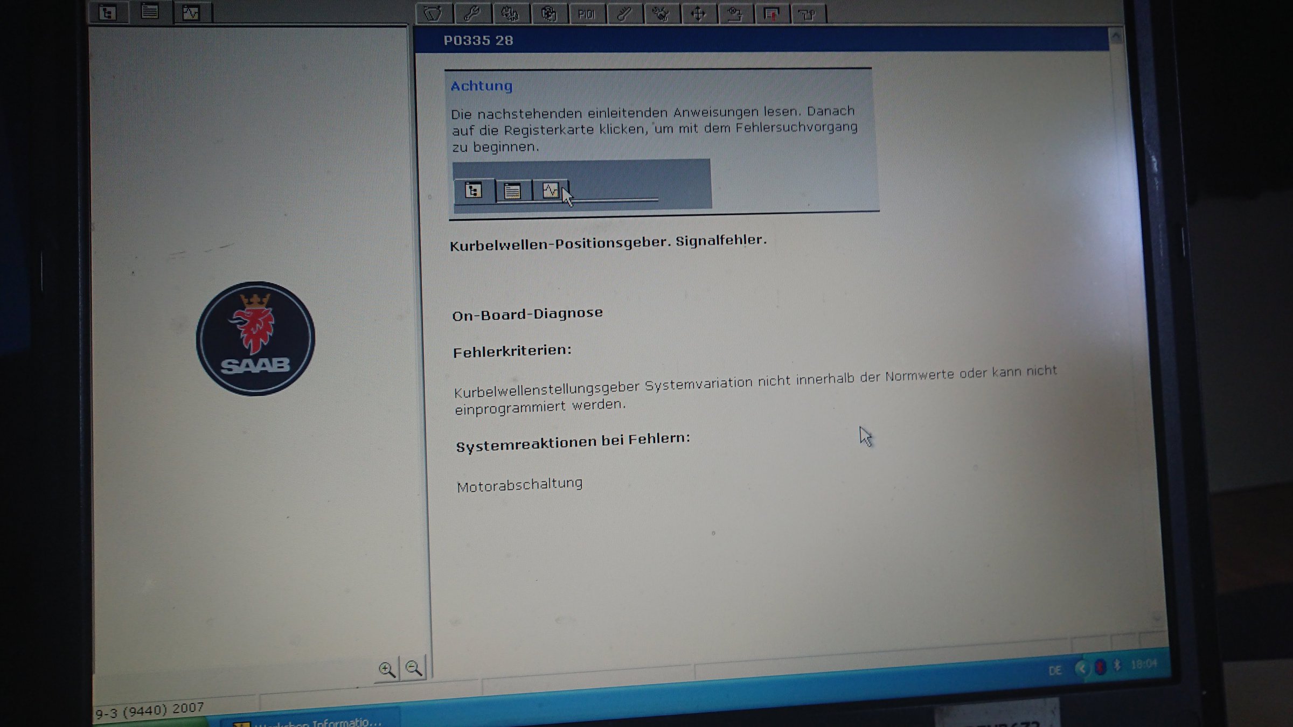
Task: Click the car body section icon
Action: tap(434, 13)
